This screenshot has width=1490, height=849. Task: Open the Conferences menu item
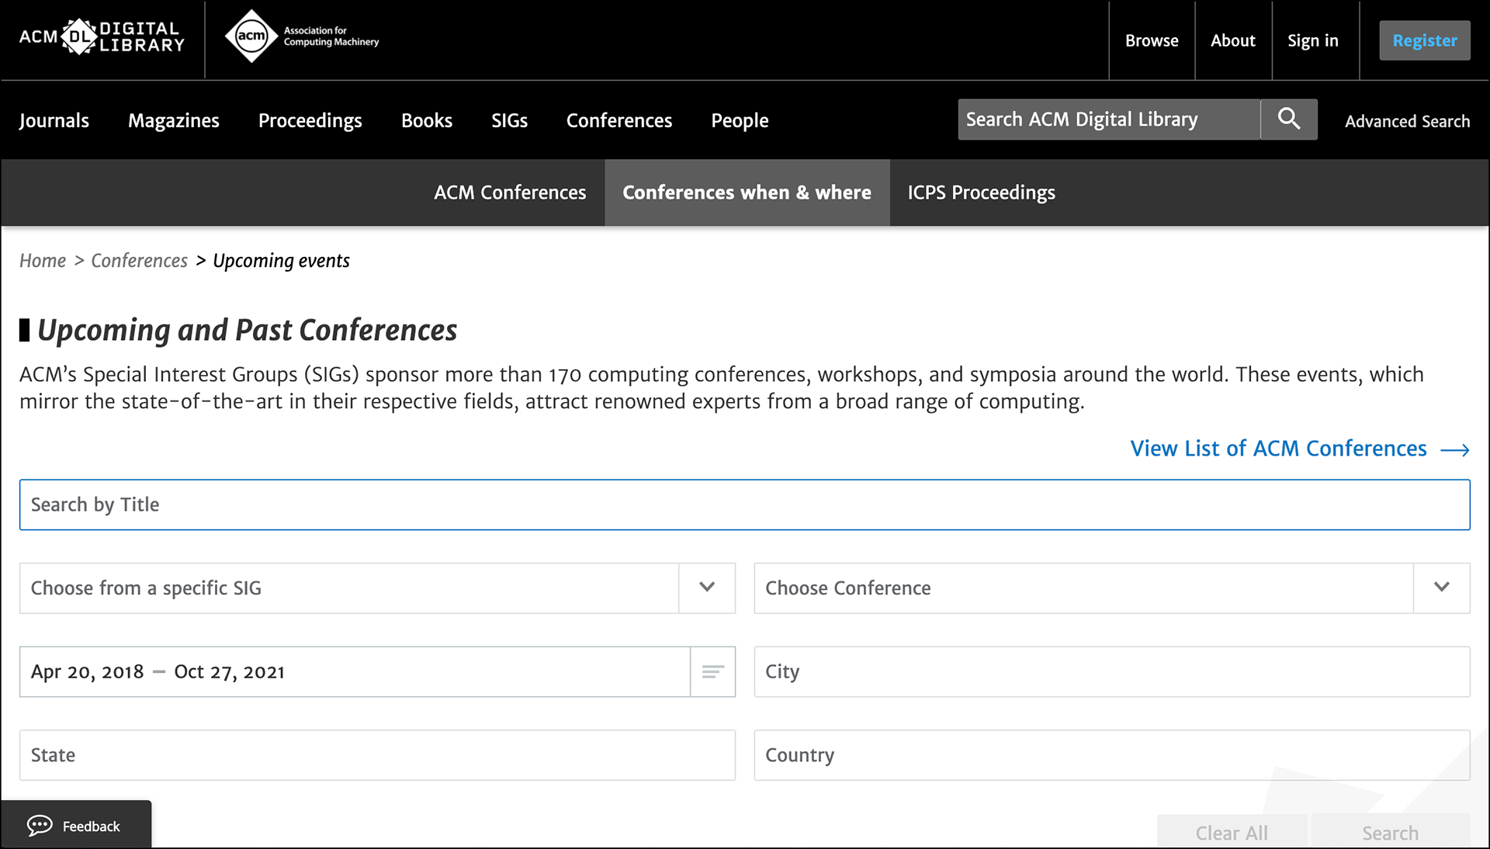click(619, 120)
